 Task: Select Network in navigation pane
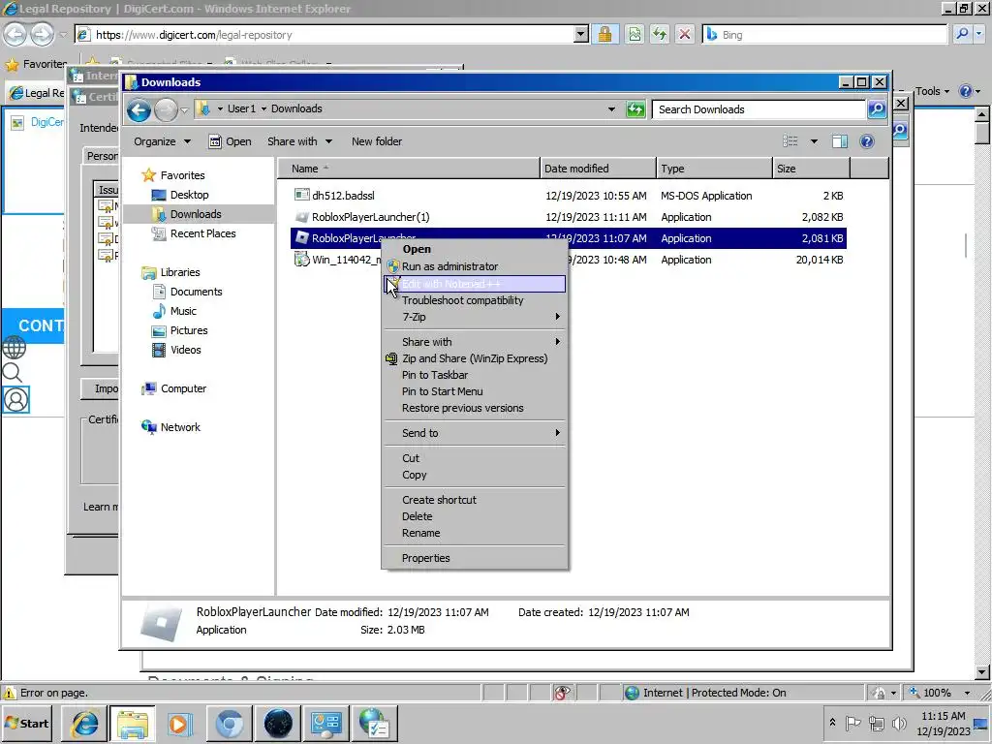[180, 427]
